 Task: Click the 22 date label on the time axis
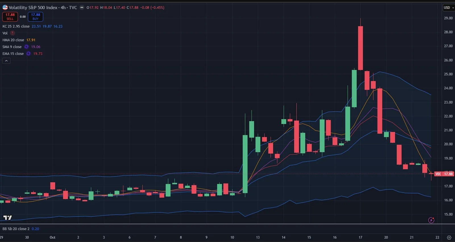tap(437, 237)
